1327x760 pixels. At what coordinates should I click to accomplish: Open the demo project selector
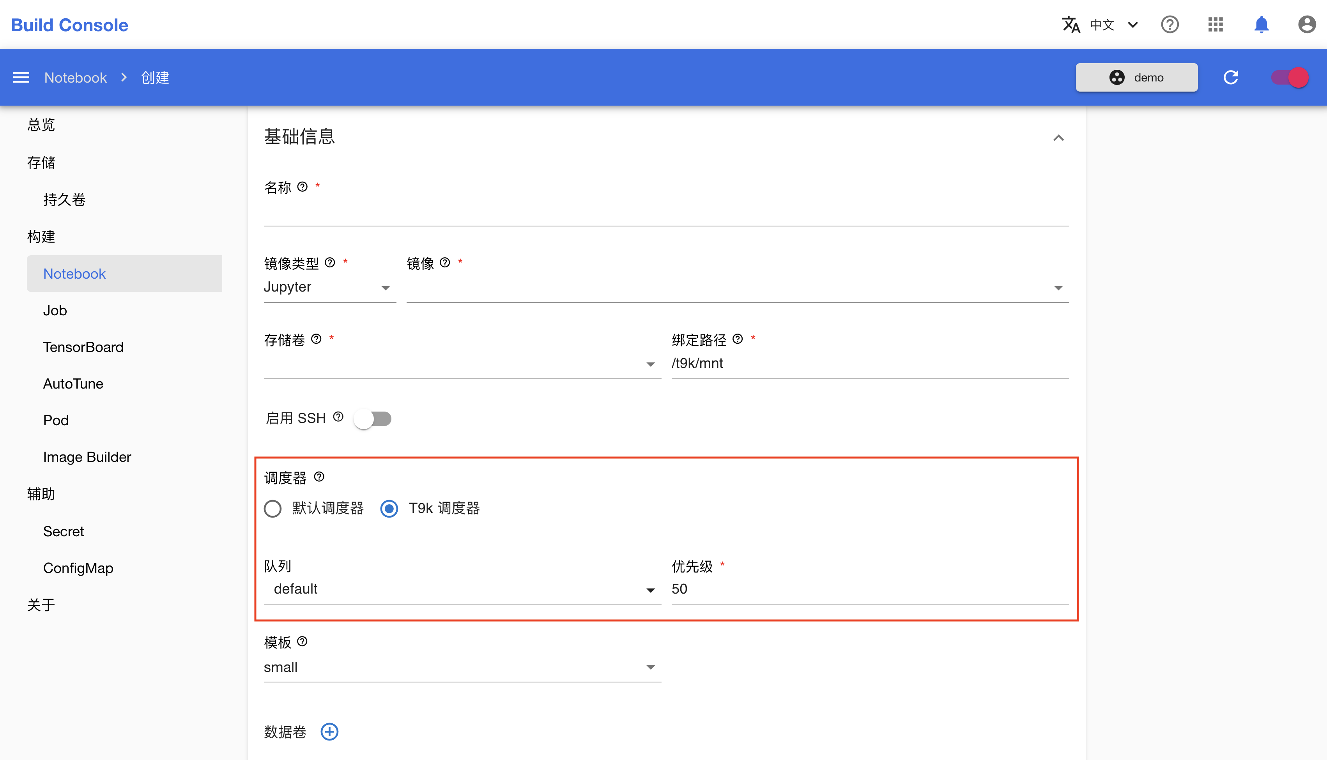click(1136, 77)
